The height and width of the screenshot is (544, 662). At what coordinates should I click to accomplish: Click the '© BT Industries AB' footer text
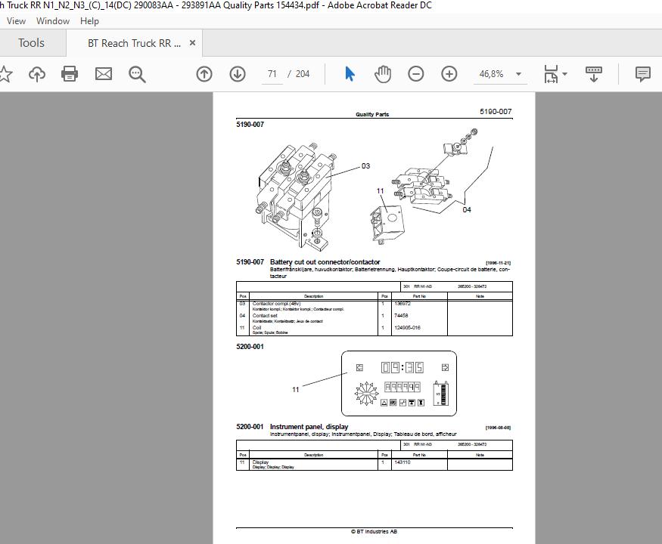(x=374, y=532)
